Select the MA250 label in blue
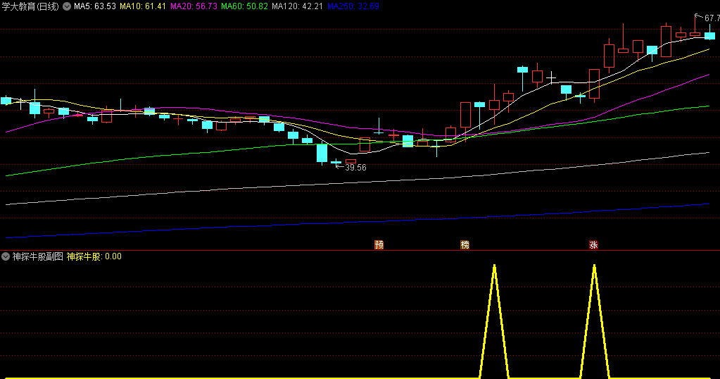The height and width of the screenshot is (379, 720). pos(353,6)
